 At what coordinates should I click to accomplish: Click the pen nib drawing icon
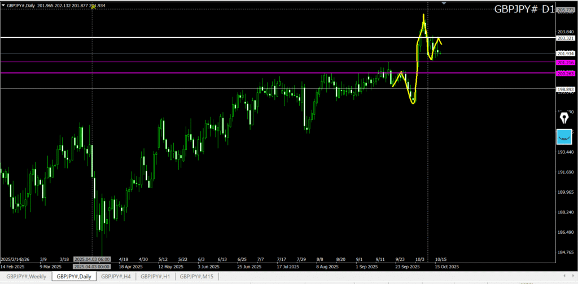[x=563, y=118]
